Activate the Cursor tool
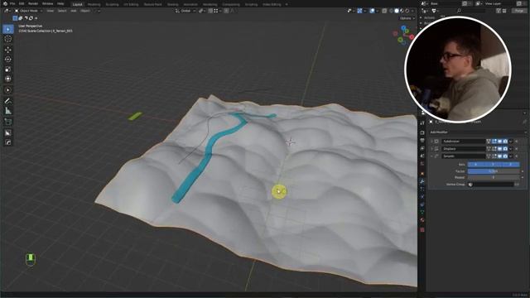530x298 pixels. tap(8, 39)
